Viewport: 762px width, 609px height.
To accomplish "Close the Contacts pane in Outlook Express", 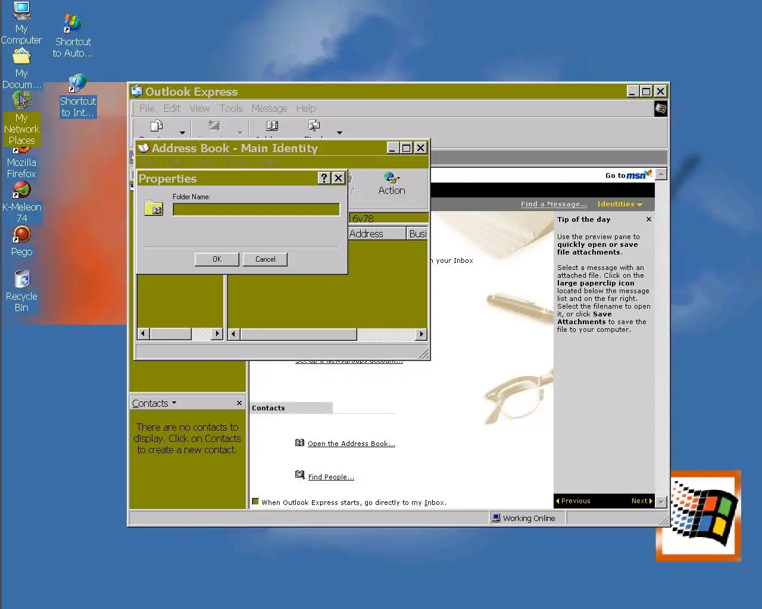I will pos(239,403).
